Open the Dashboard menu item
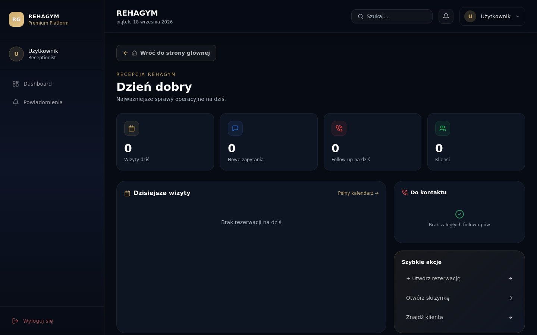This screenshot has width=537, height=335. pyautogui.click(x=52, y=84)
